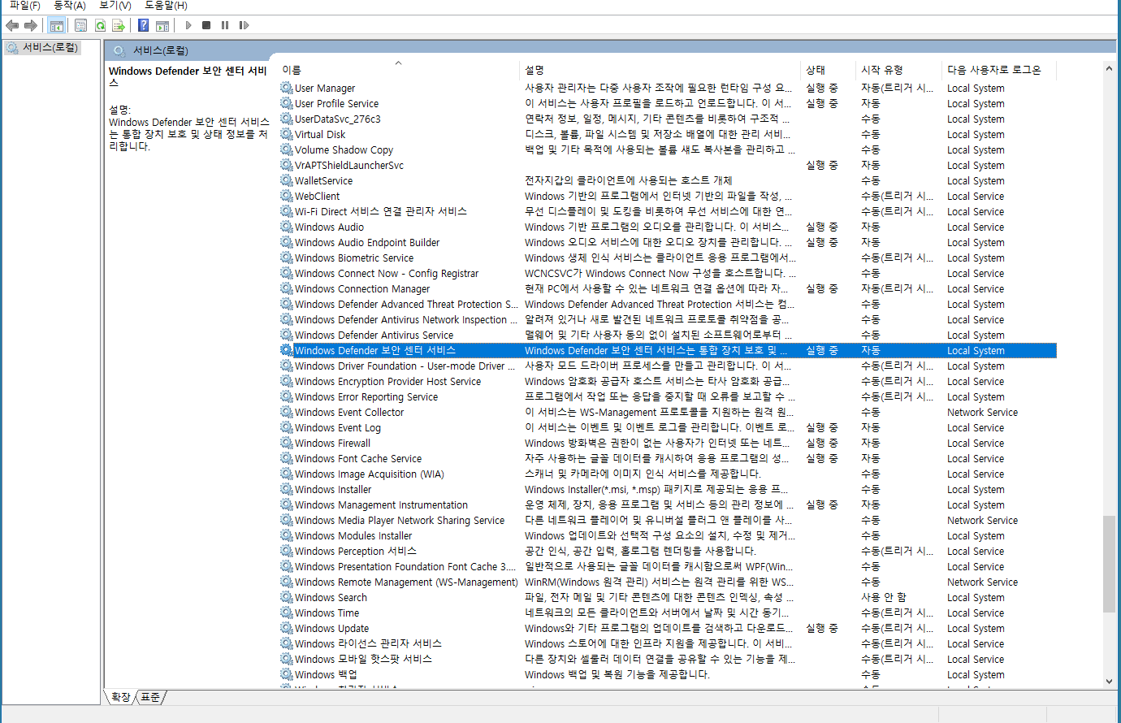
Task: Sort by the 상태 column header
Action: pyautogui.click(x=829, y=70)
